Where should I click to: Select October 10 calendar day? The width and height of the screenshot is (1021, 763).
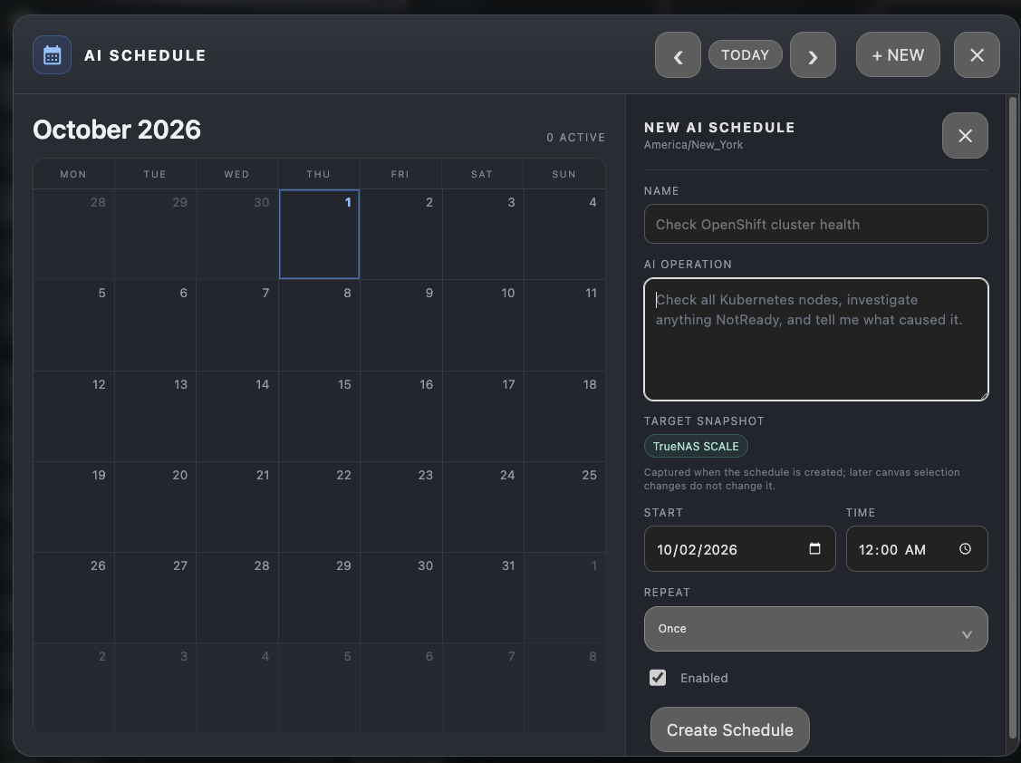pyautogui.click(x=483, y=325)
